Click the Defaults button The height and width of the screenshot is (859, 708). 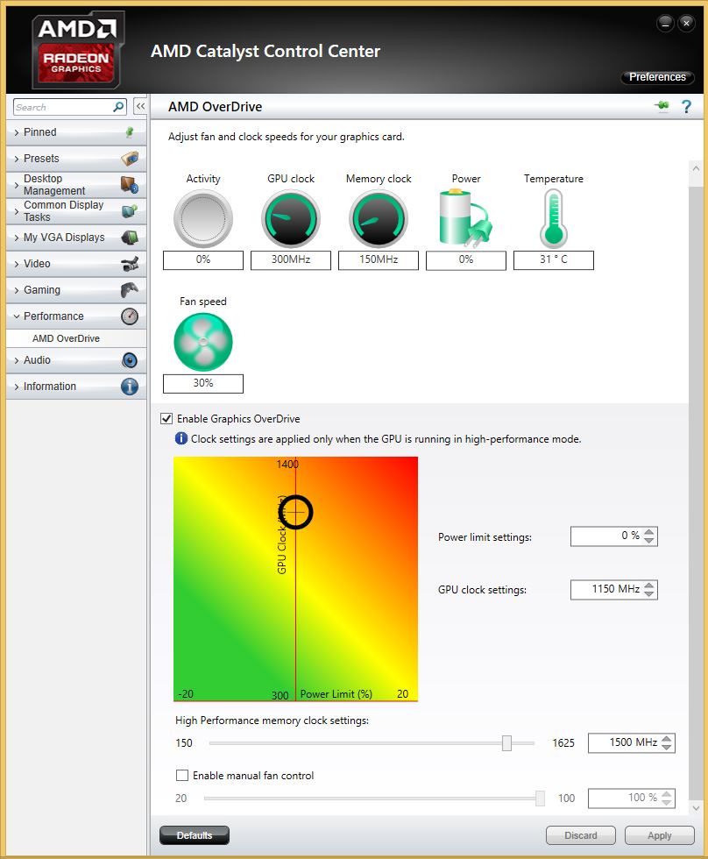click(194, 834)
